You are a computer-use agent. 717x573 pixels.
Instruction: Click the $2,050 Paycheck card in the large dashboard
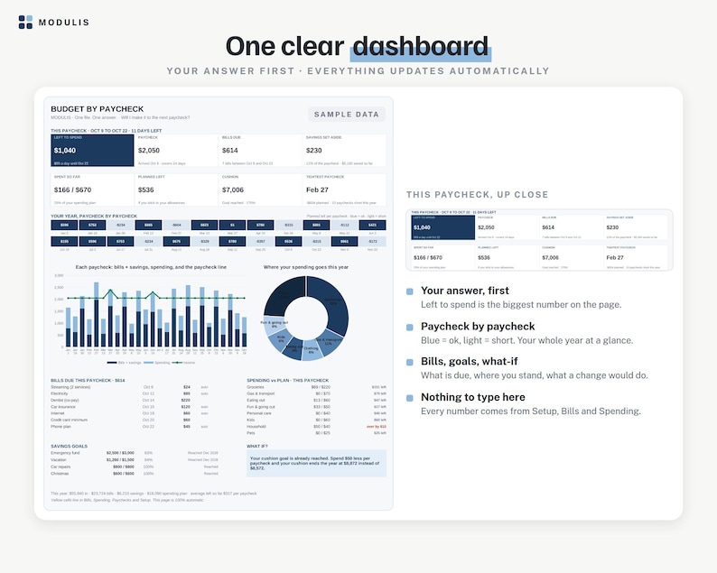176,151
